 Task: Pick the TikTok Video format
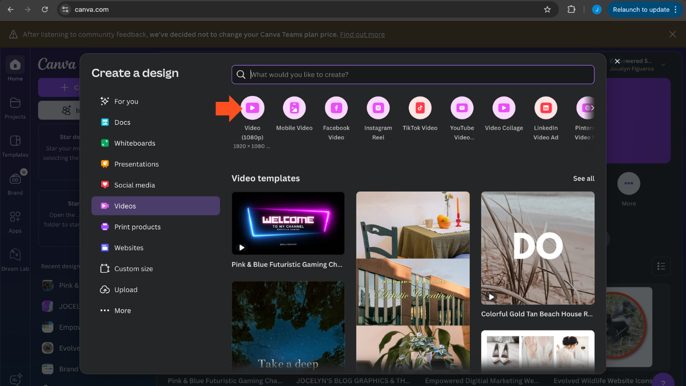tap(420, 108)
